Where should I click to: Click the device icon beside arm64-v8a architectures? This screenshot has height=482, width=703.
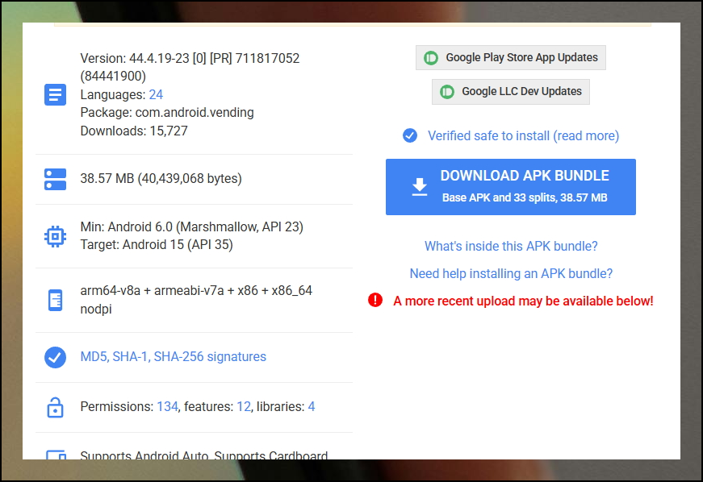(x=55, y=300)
